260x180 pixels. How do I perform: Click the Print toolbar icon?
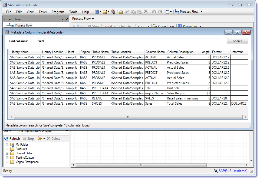pyautogui.click(x=121, y=12)
